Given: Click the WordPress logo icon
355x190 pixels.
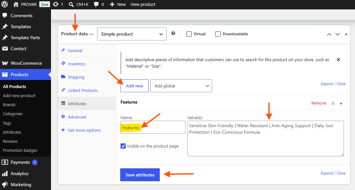Looking at the screenshot, I should (x=5, y=4).
